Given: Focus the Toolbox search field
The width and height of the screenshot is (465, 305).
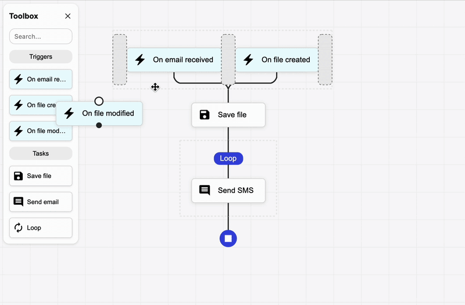Looking at the screenshot, I should point(41,37).
